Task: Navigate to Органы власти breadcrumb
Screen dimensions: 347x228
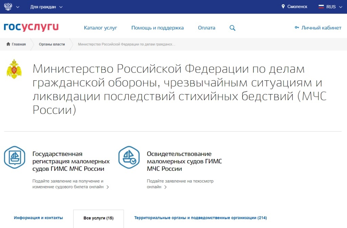Action: 52,44
